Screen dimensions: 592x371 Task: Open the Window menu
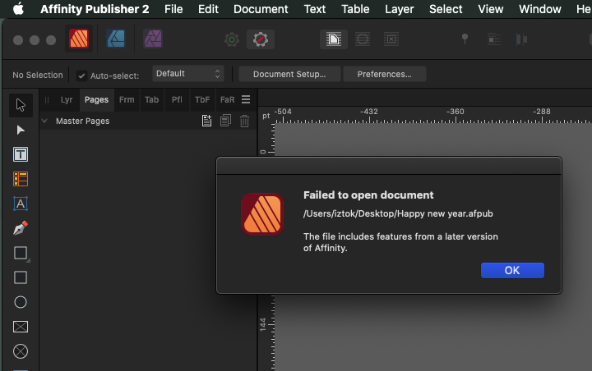540,9
